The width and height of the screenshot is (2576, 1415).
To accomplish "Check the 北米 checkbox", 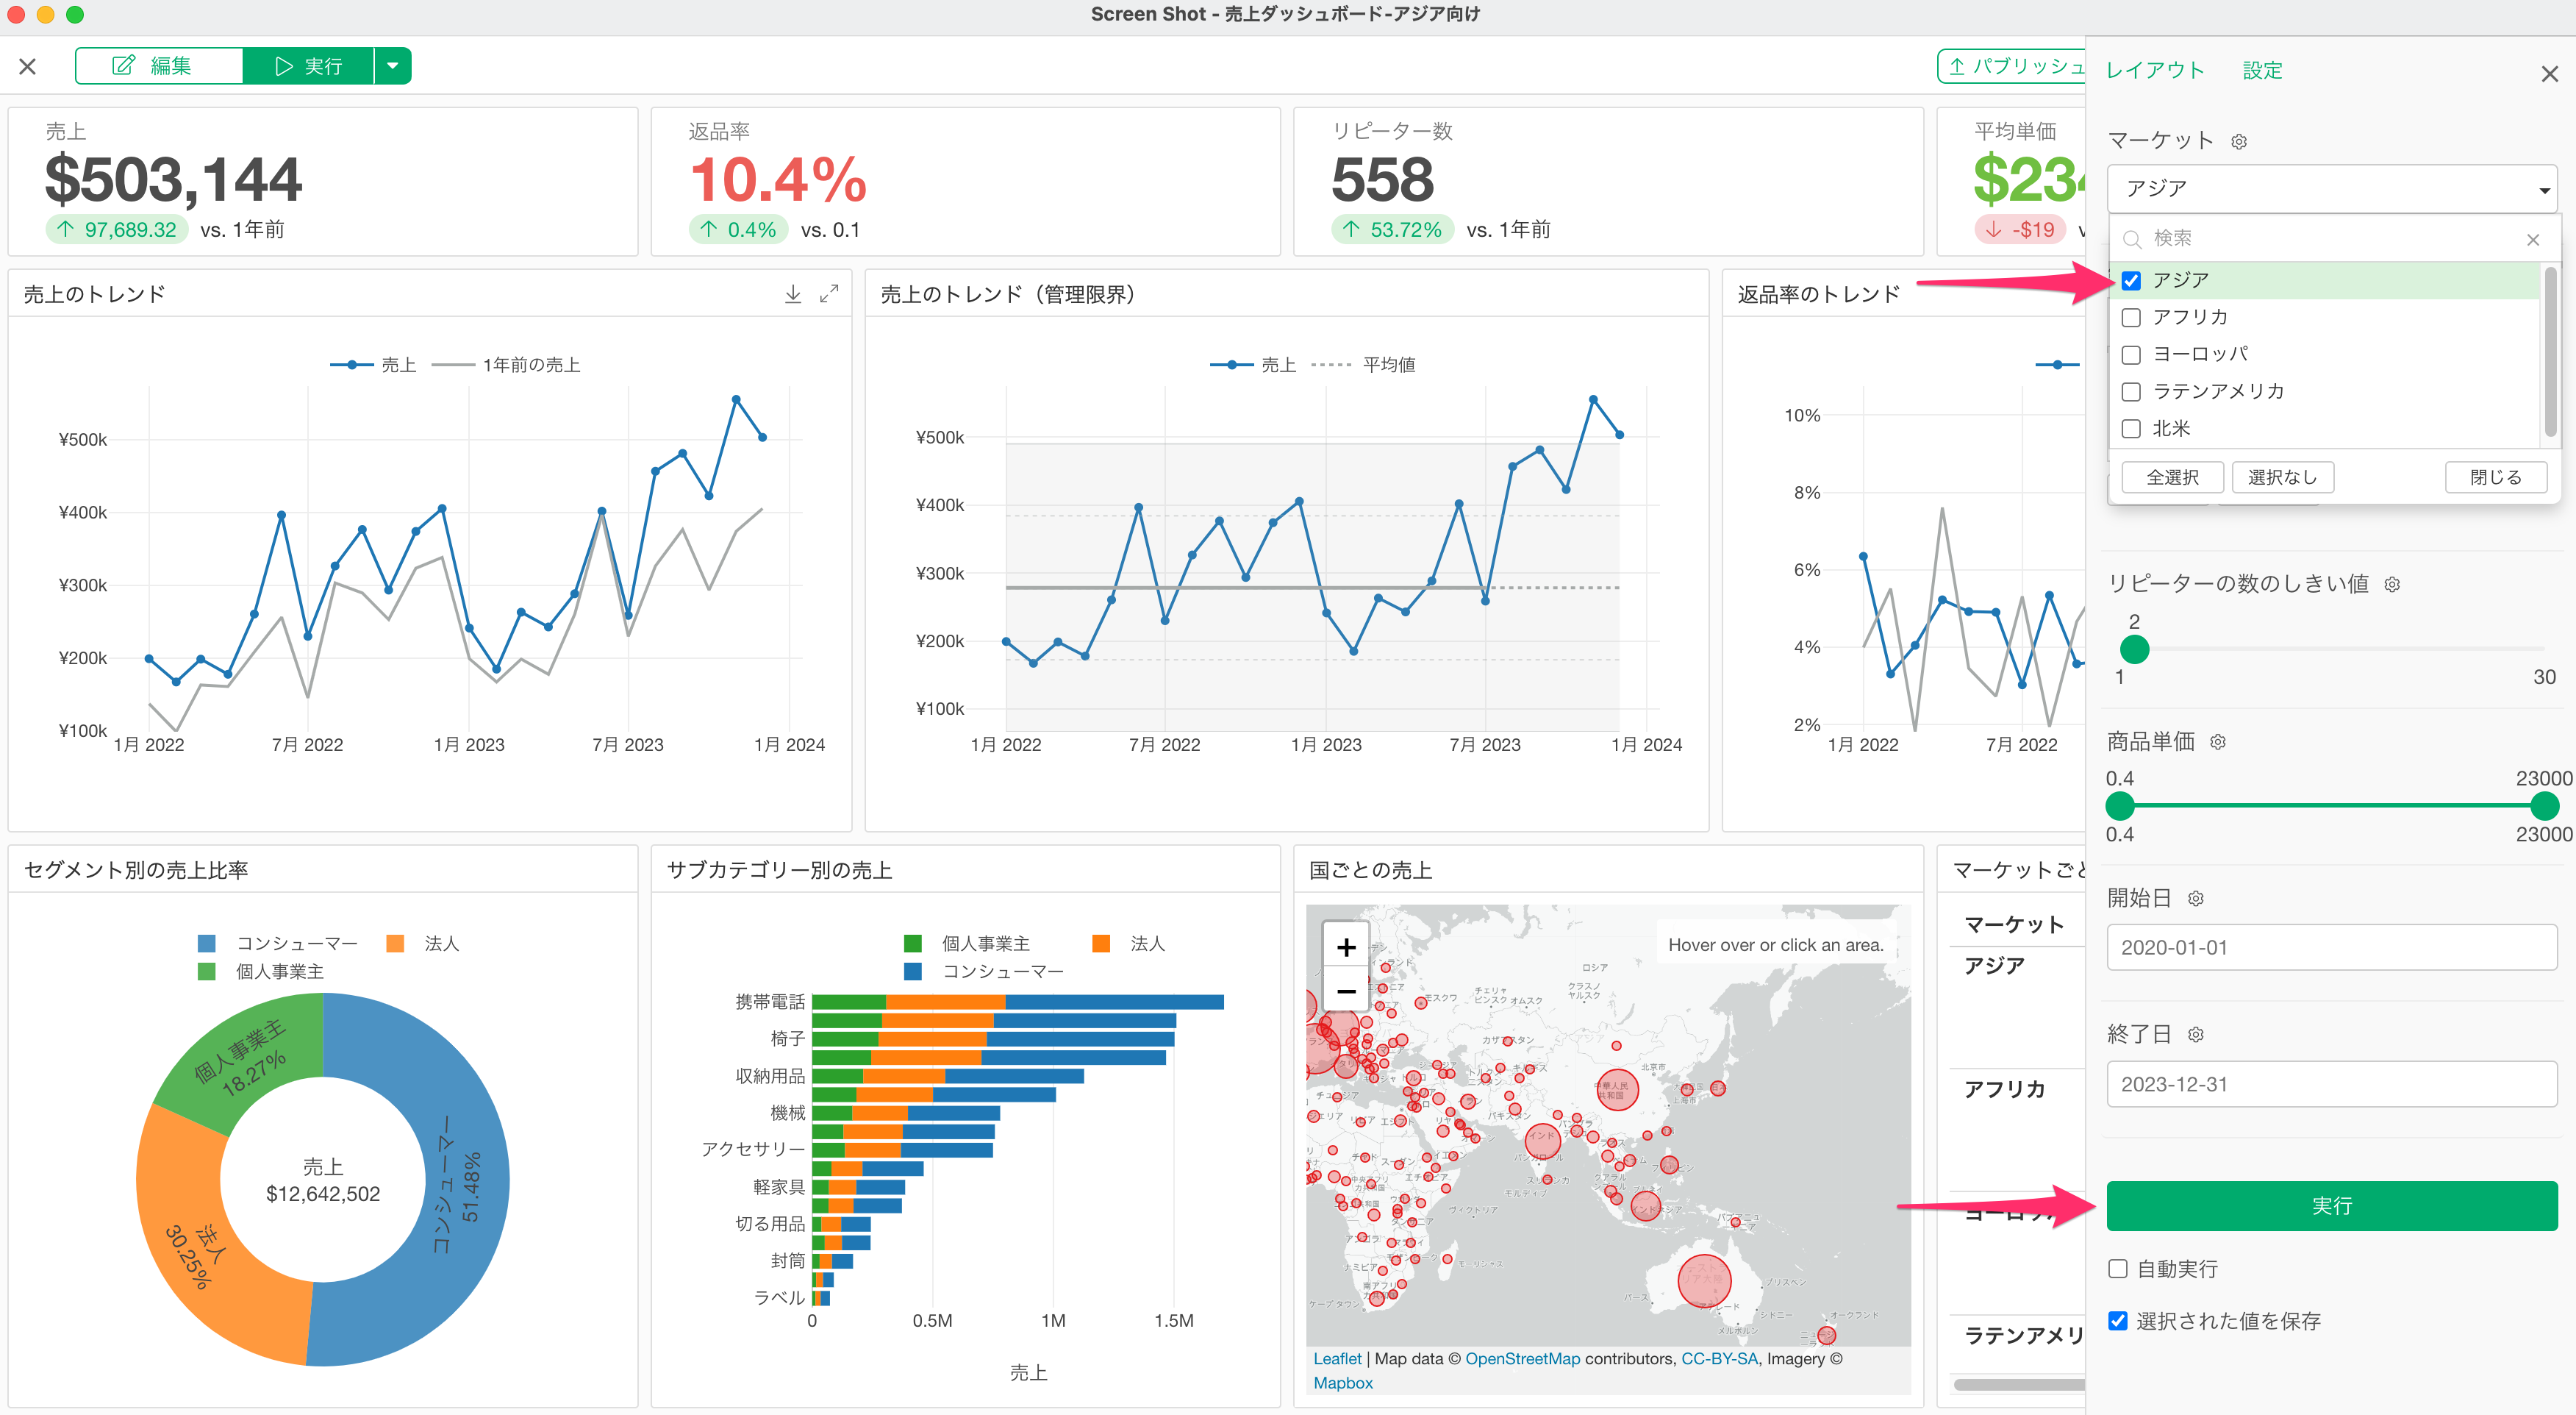I will [x=2131, y=430].
